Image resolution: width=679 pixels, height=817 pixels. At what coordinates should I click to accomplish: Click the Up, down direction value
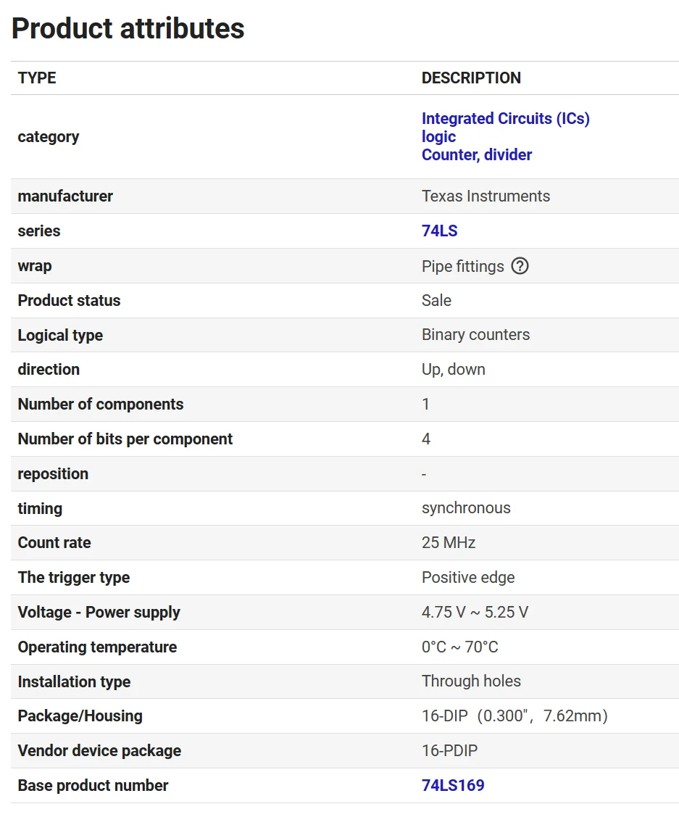(x=453, y=369)
